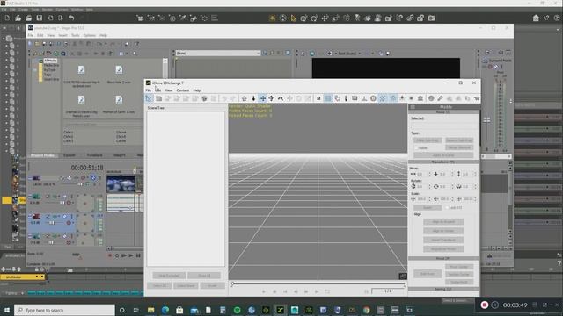Toggle the highlighted grid icon in 3DXchange toolbar

pos(328,98)
